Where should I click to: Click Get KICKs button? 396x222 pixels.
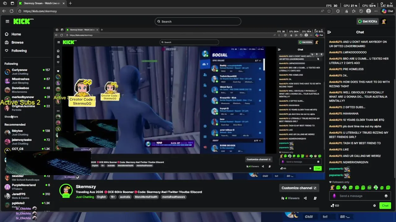coord(368,21)
